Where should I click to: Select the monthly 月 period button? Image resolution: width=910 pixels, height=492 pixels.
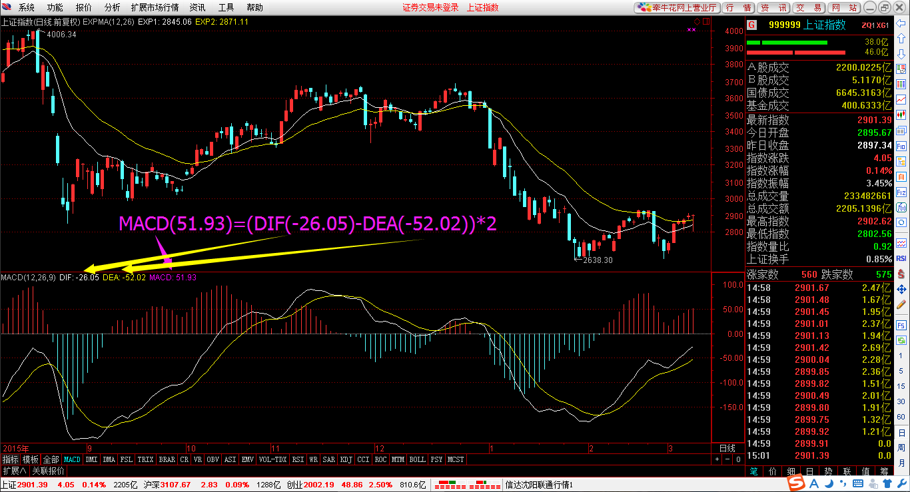click(901, 464)
